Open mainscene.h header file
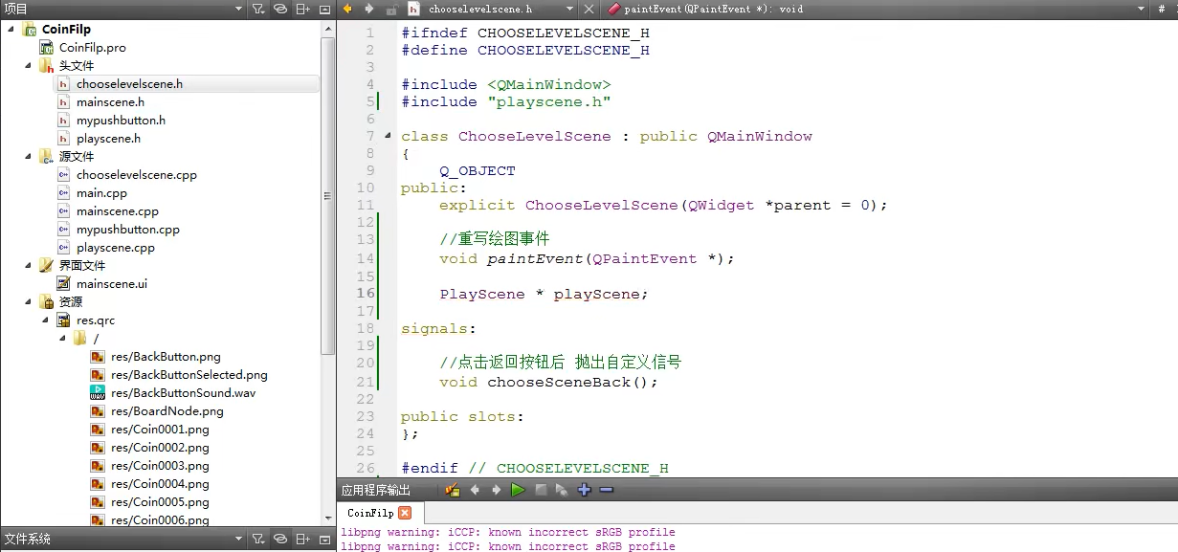Screen dimensions: 1178x552 point(110,102)
